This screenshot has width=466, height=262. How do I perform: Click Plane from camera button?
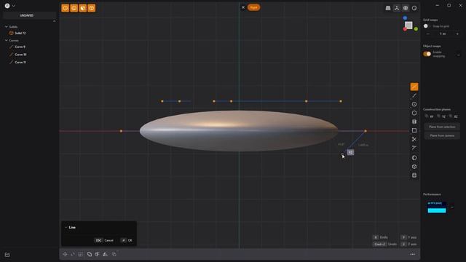pyautogui.click(x=442, y=135)
